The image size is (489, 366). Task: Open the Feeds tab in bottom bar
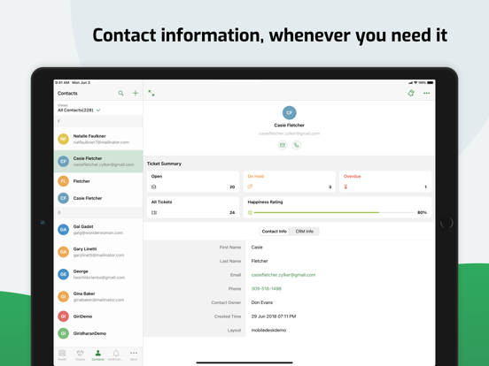point(62,355)
